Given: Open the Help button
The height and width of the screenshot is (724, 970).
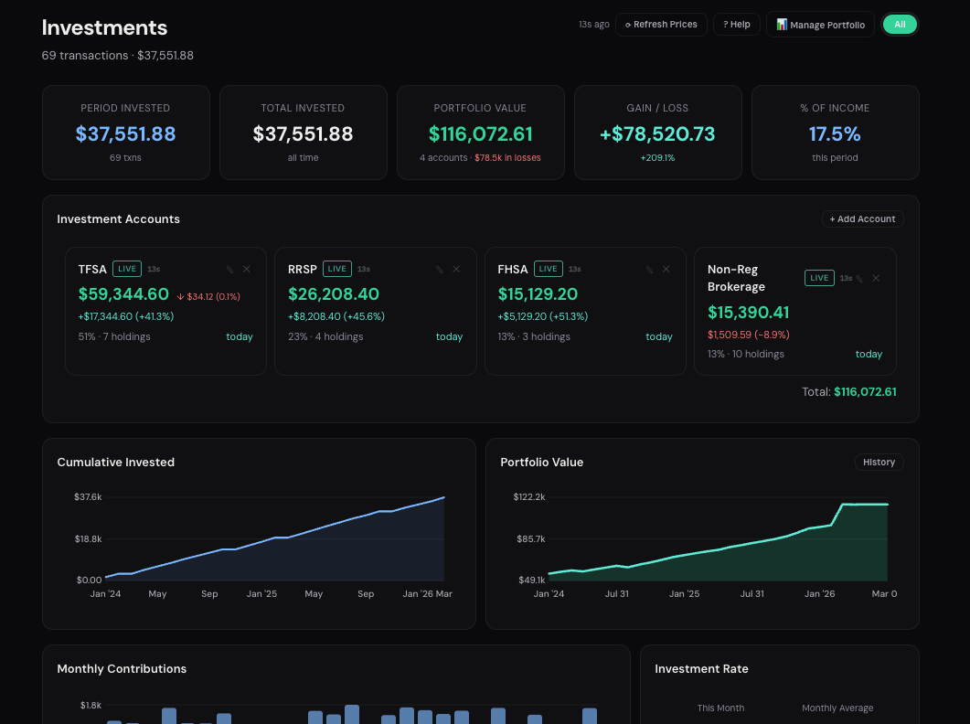Looking at the screenshot, I should pyautogui.click(x=736, y=25).
